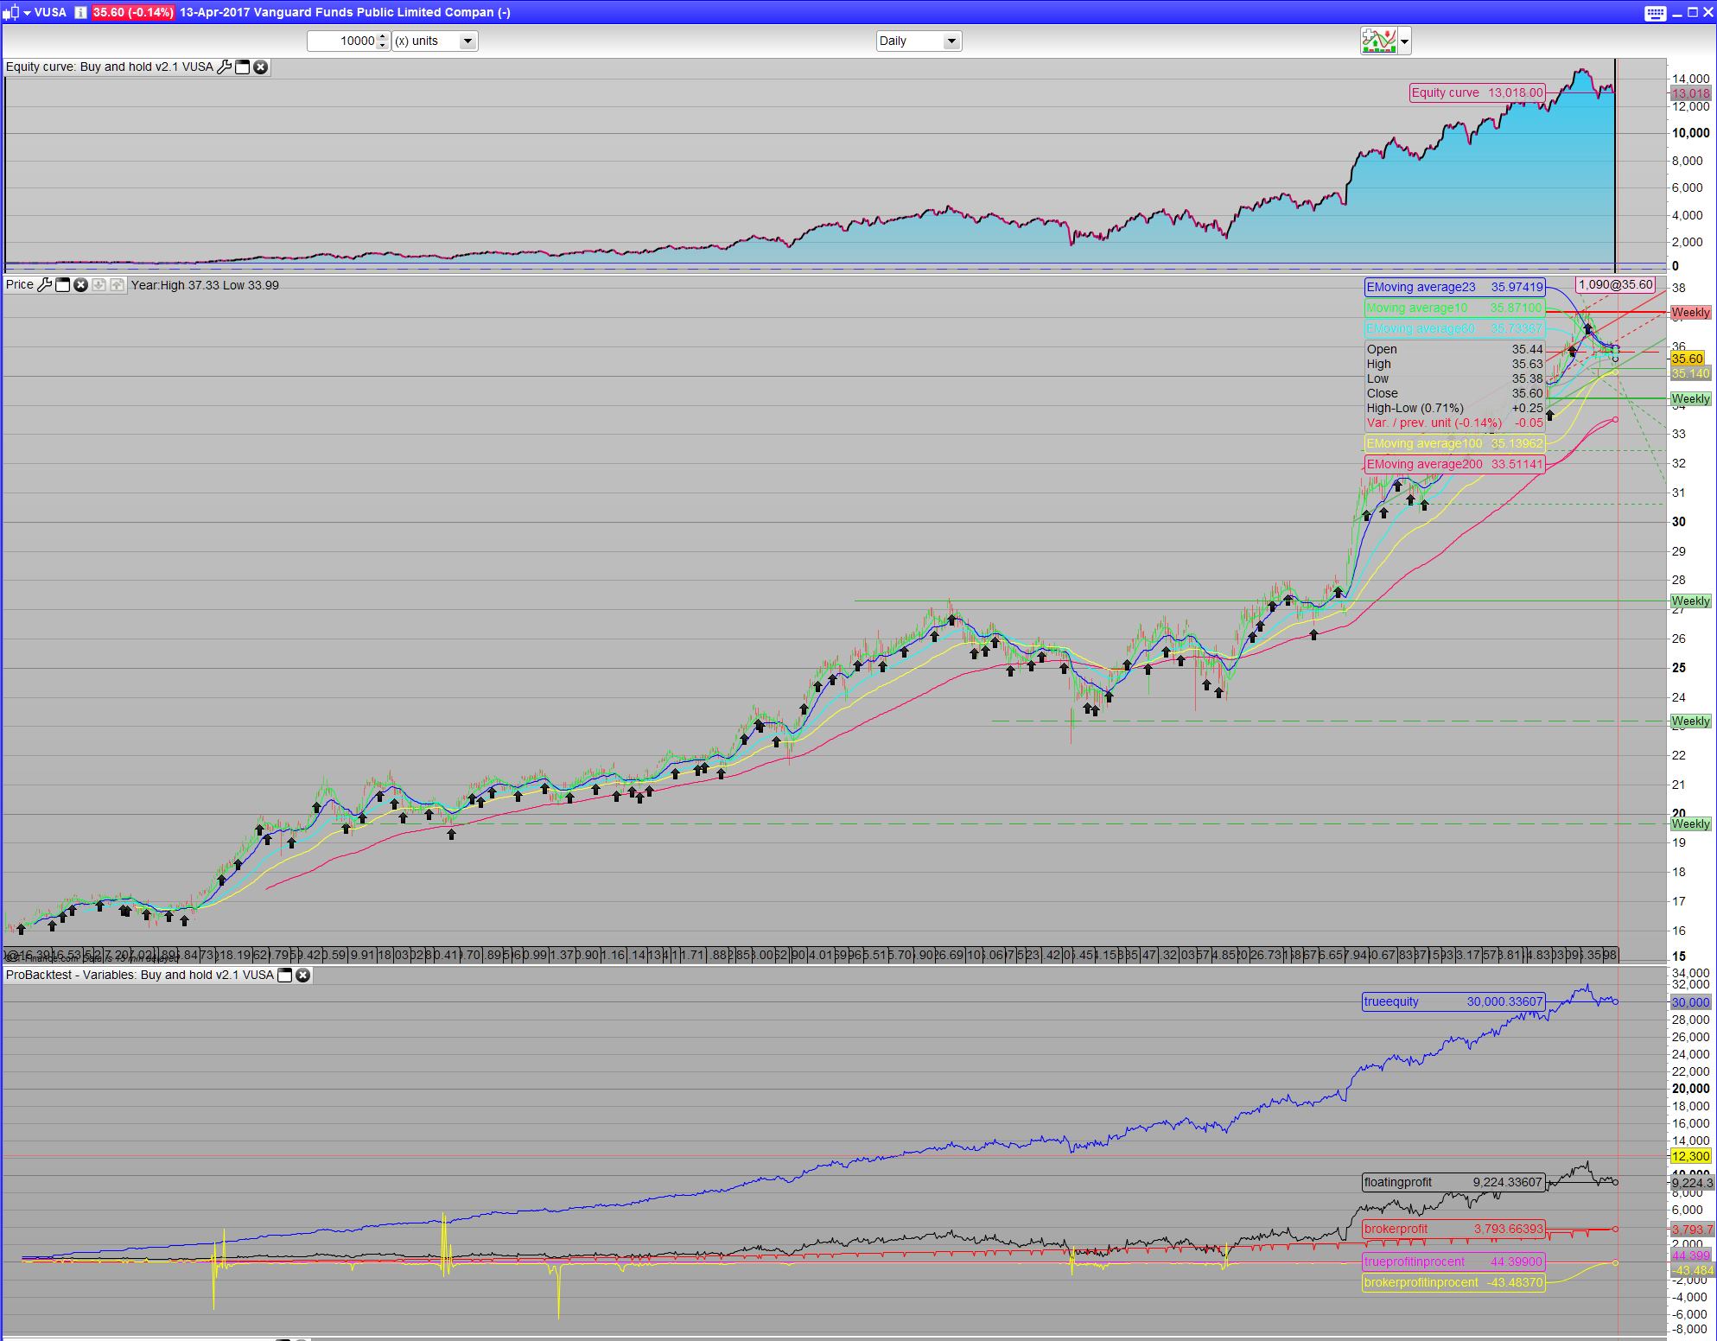Detach the Price panel into window
Screen dimensions: 1717x1341
(63, 284)
